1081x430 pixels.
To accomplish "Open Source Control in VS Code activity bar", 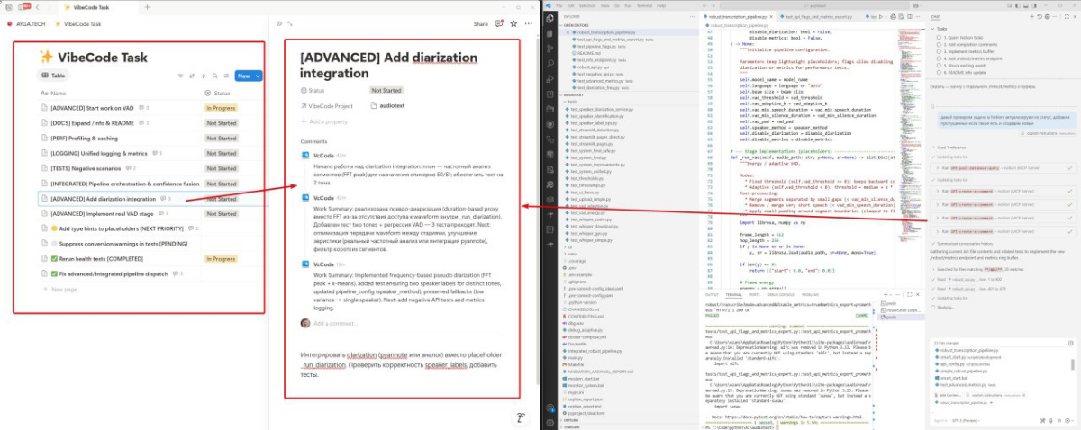I will tap(550, 48).
